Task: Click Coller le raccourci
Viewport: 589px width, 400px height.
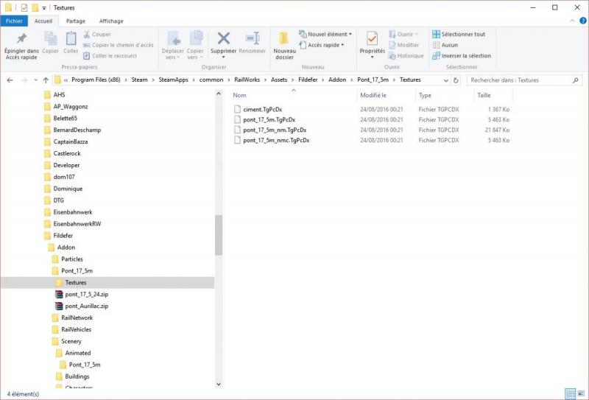Action: [110, 56]
